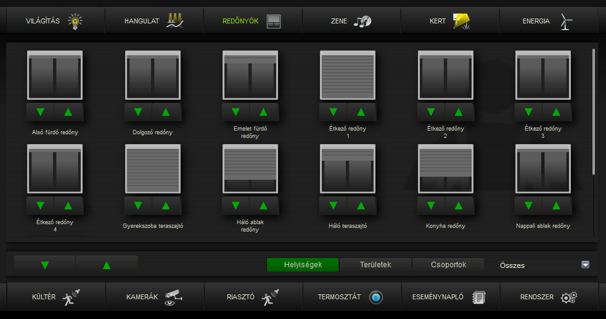Viewport: 606px width, 319px height.
Task: Raise the Étkező redőny 1 shutter
Action: 361,112
